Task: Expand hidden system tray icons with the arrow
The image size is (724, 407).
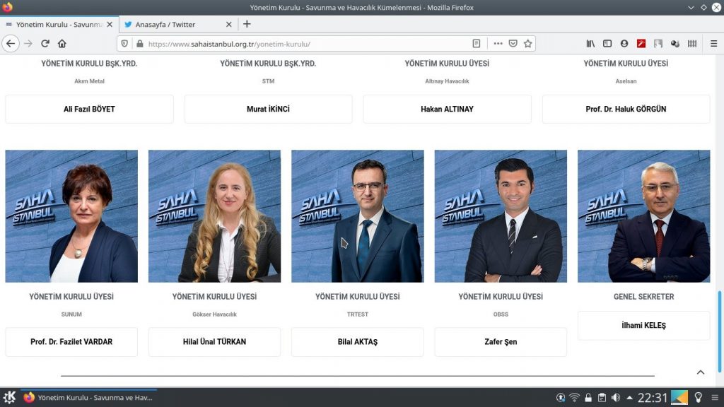Action: pos(630,397)
